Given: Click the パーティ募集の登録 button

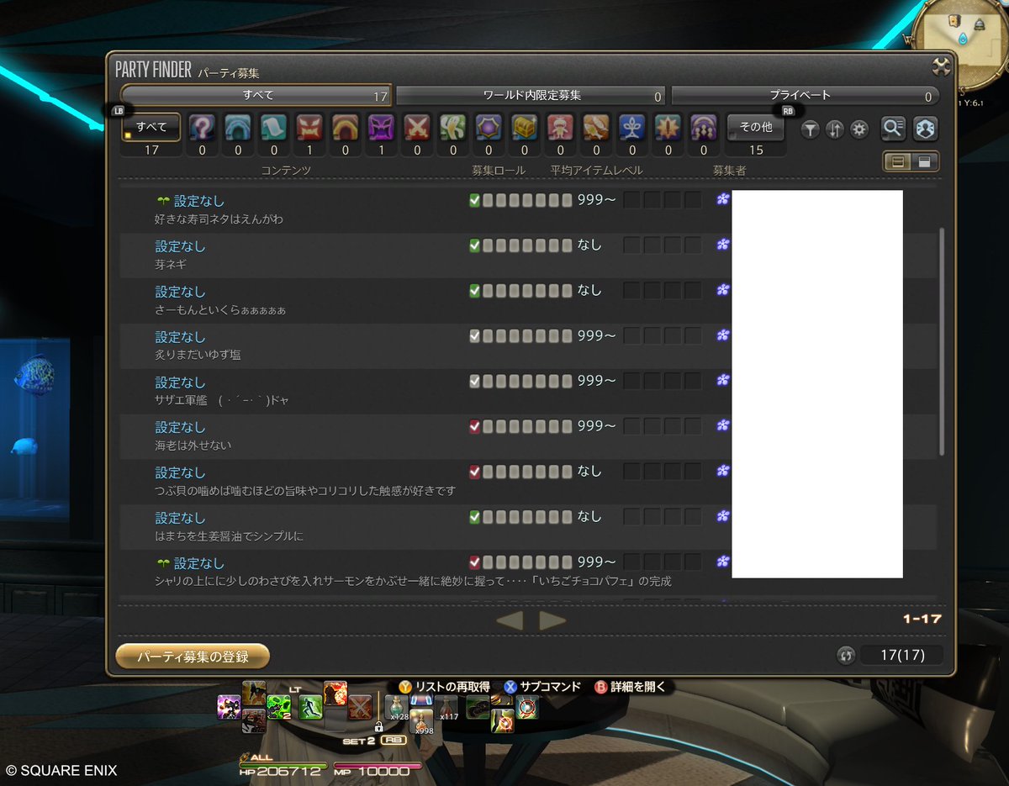Looking at the screenshot, I should tap(193, 656).
